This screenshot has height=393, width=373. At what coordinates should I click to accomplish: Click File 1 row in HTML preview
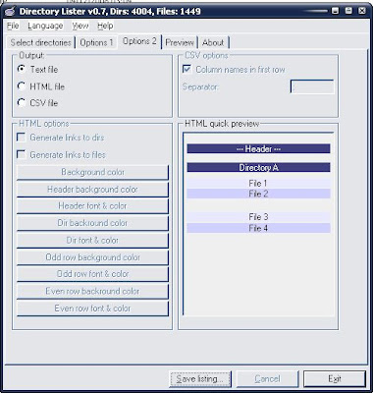point(258,183)
